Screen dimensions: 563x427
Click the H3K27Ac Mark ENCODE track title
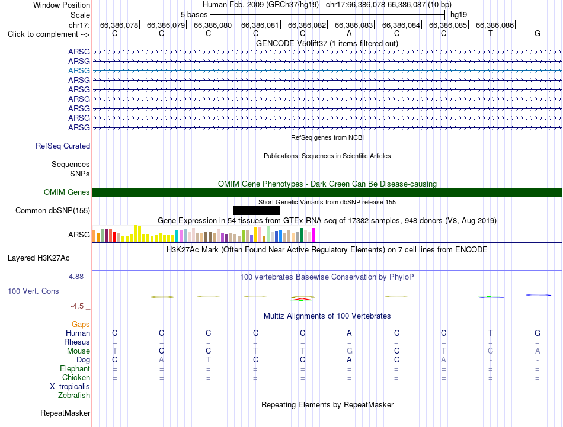tap(327, 250)
